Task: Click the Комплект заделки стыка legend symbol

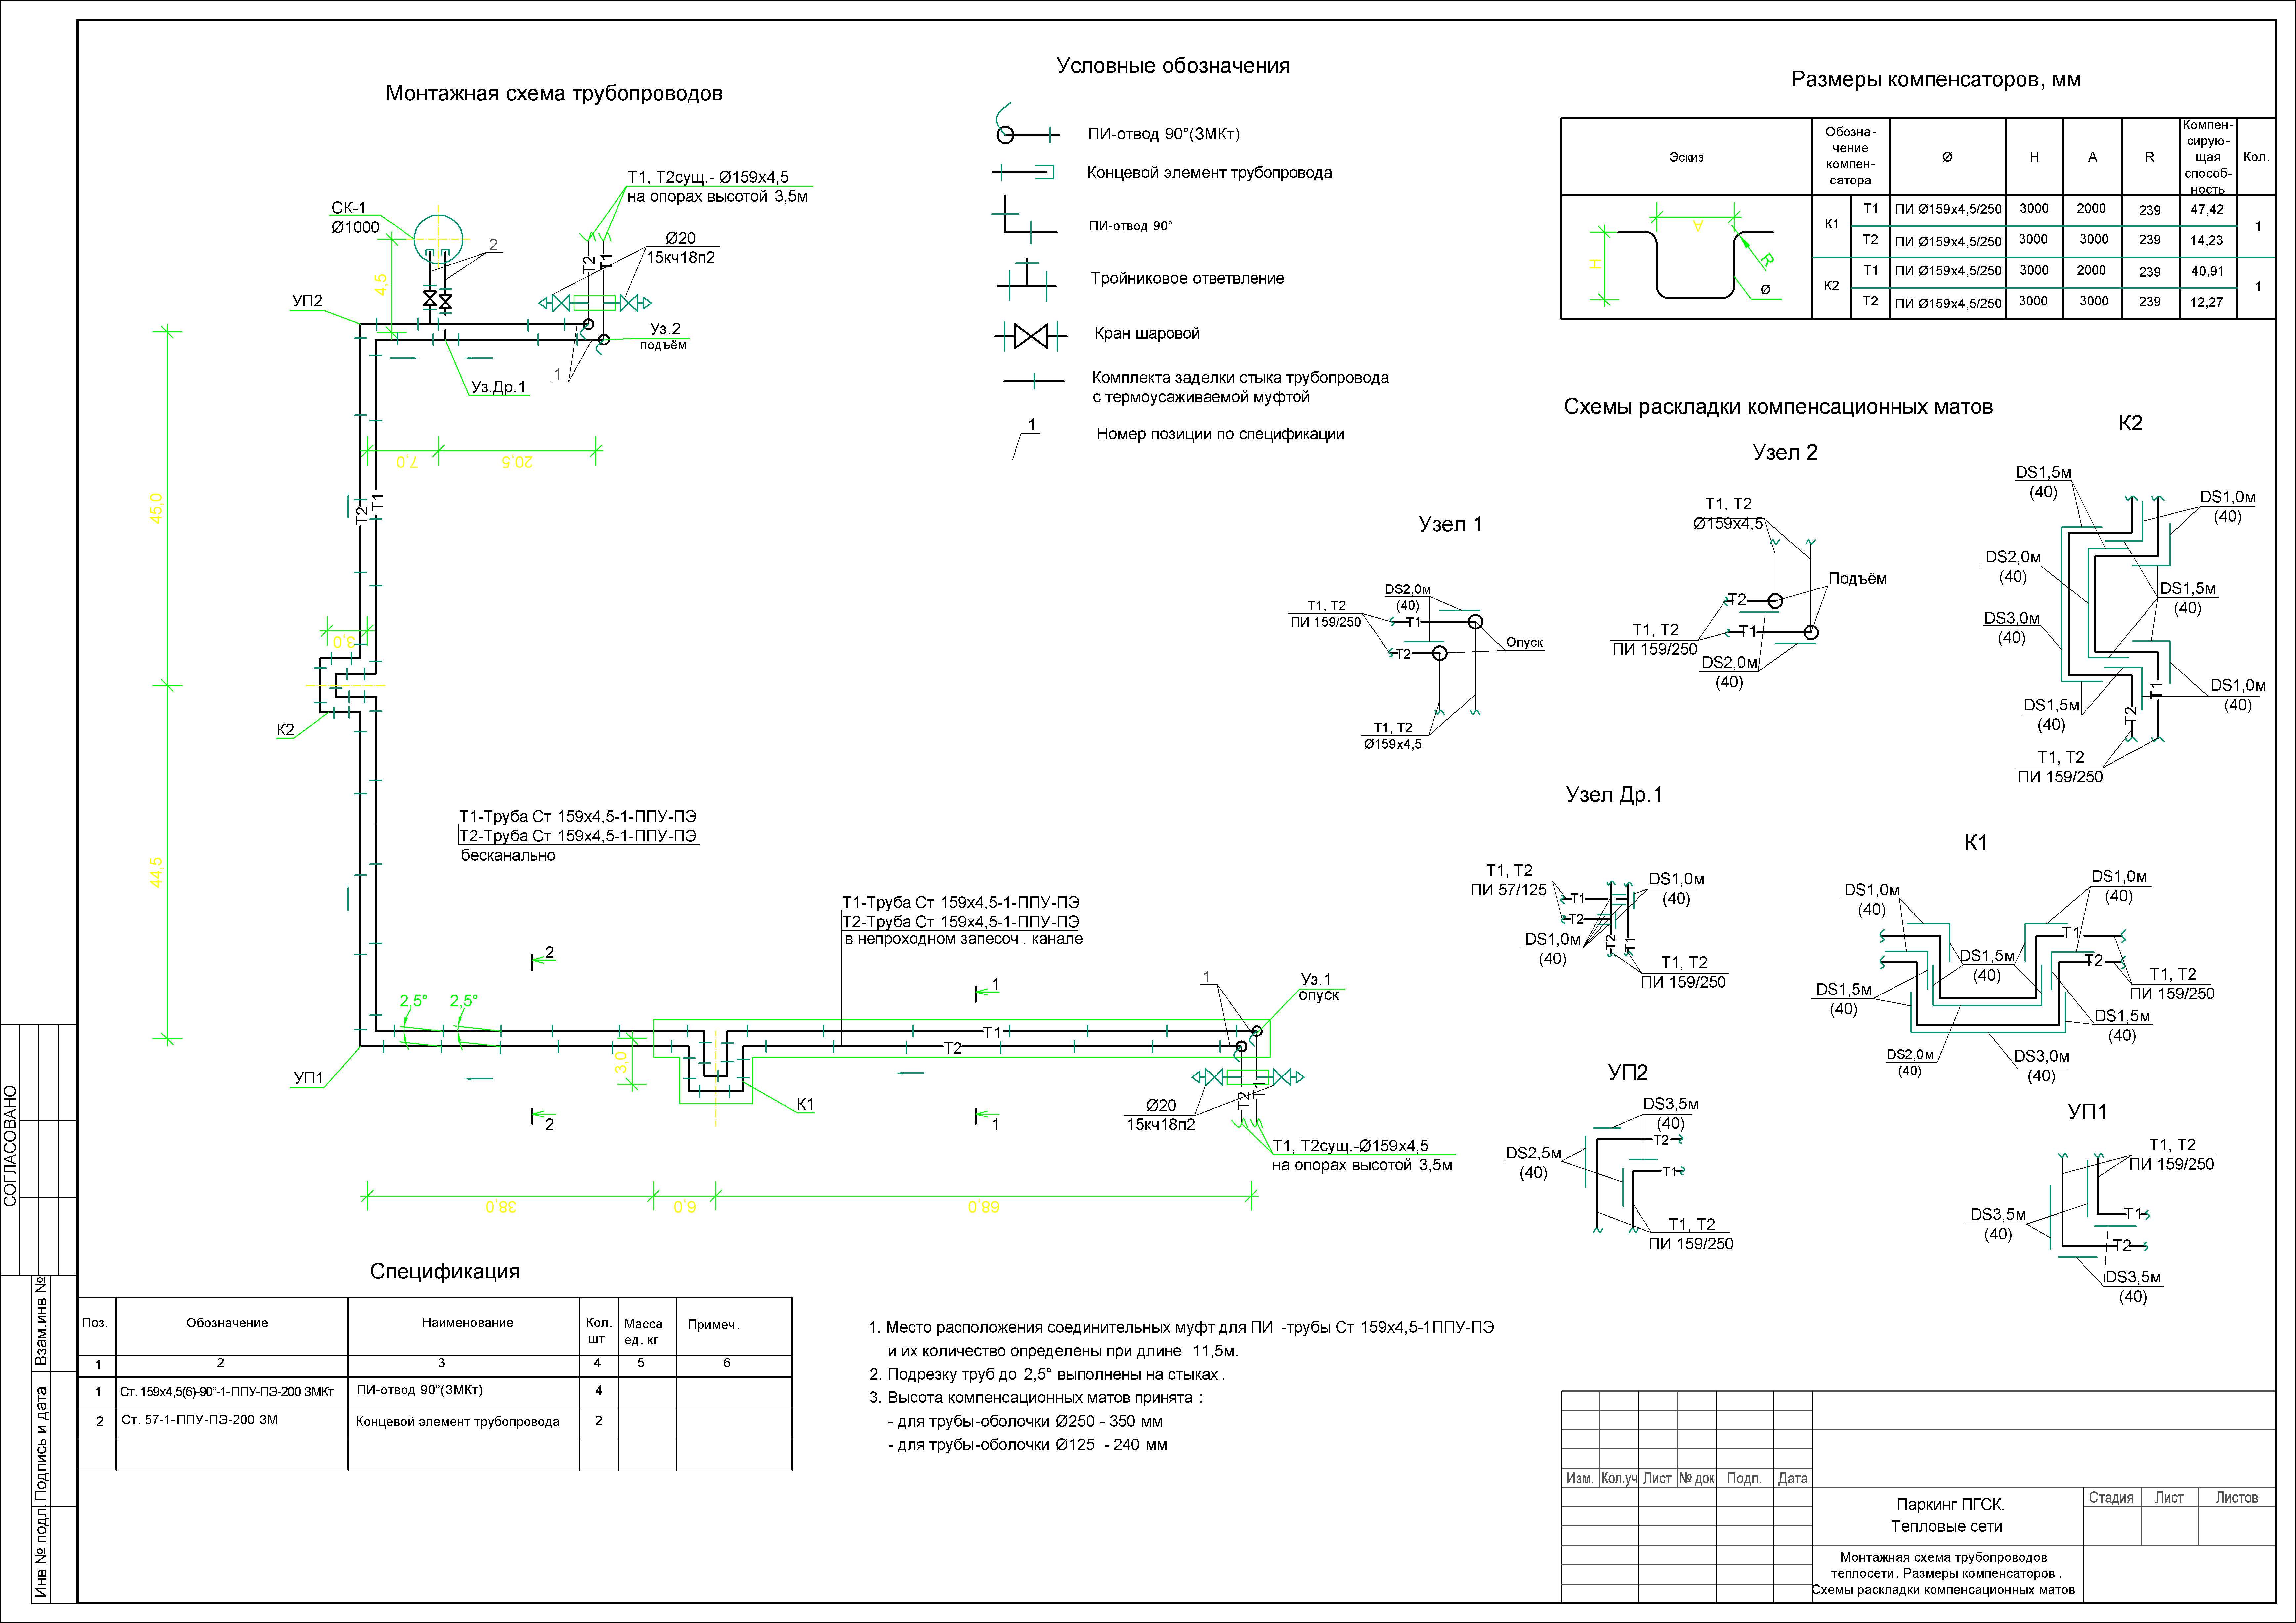Action: (1034, 381)
